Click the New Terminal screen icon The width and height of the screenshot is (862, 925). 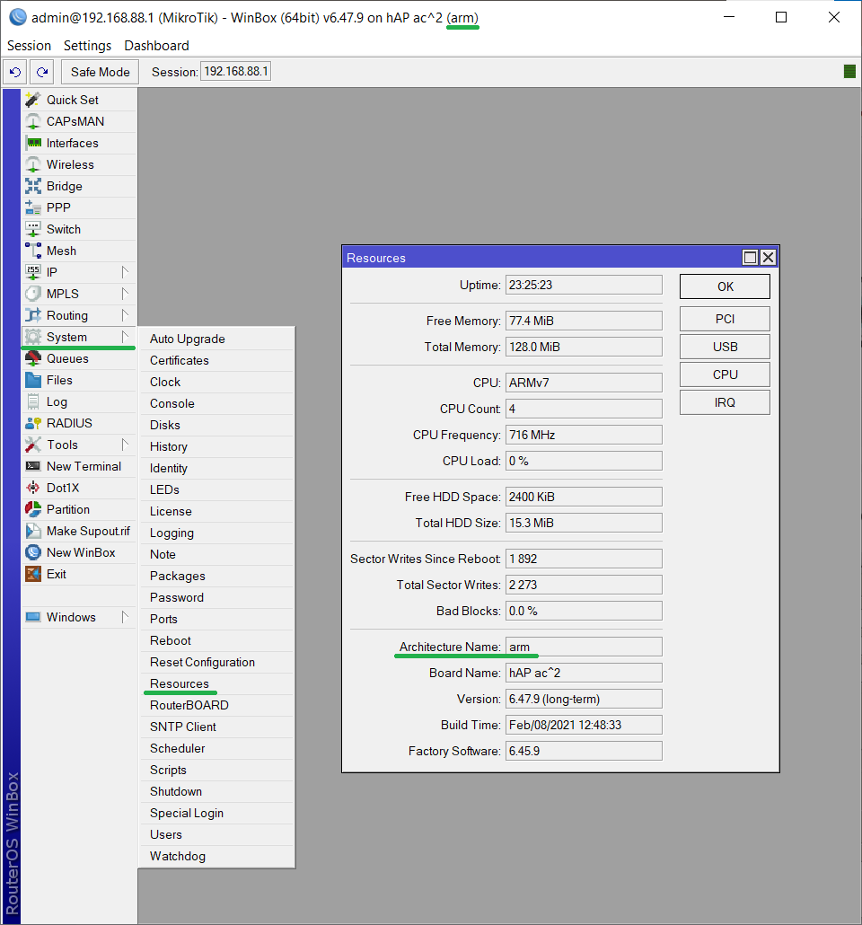pos(33,466)
